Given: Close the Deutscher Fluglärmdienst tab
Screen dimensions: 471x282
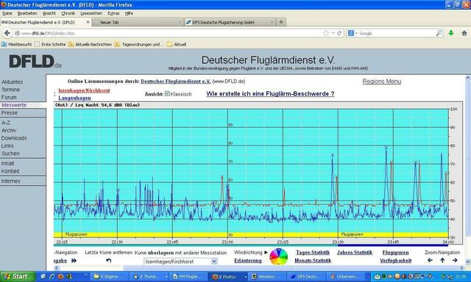Looking at the screenshot, I should (x=88, y=22).
